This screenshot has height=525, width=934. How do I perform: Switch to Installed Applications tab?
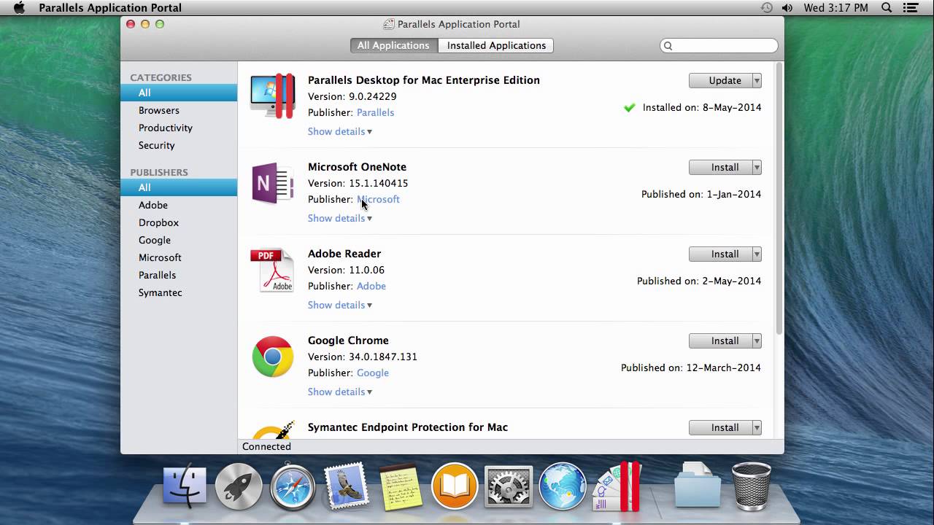(x=496, y=45)
